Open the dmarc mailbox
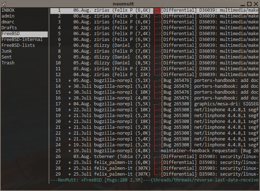 pos(8,22)
